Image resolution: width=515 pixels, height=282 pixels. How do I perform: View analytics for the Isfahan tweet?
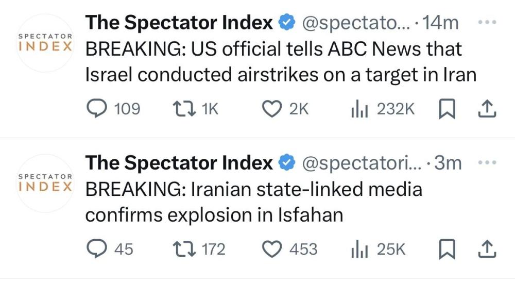coord(358,250)
